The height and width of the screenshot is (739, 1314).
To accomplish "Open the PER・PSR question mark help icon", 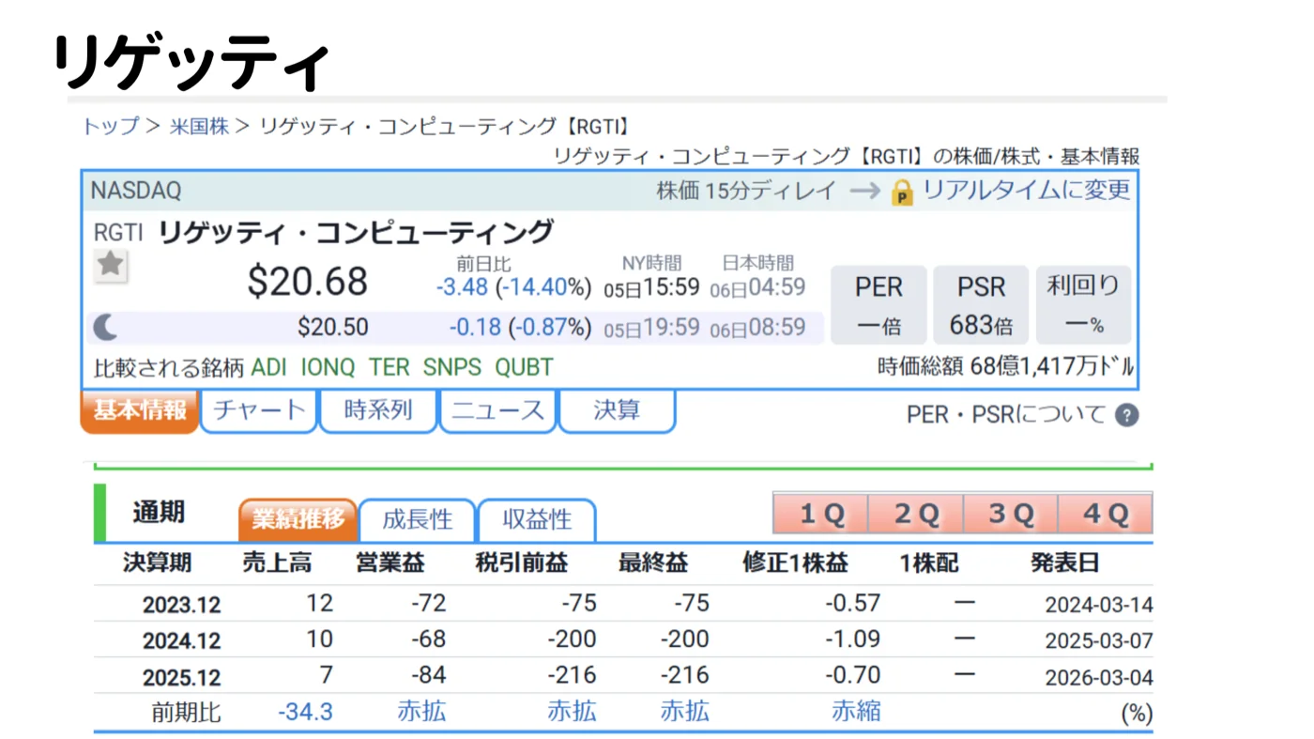I will click(1127, 415).
